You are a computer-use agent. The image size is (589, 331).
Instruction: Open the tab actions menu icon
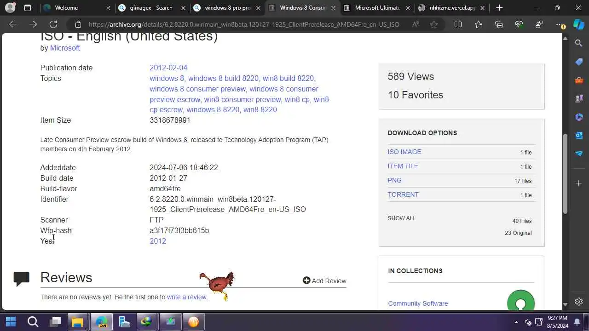tap(28, 8)
